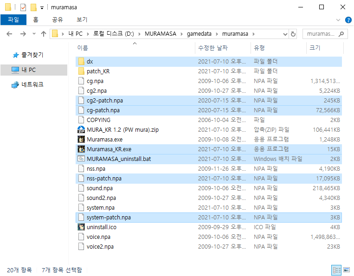
Task: Switch to large icons view layout
Action: [347, 270]
